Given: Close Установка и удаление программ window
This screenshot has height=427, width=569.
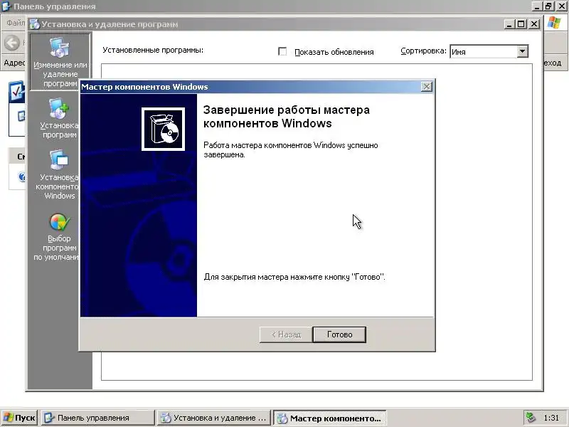Looking at the screenshot, I should (534, 24).
